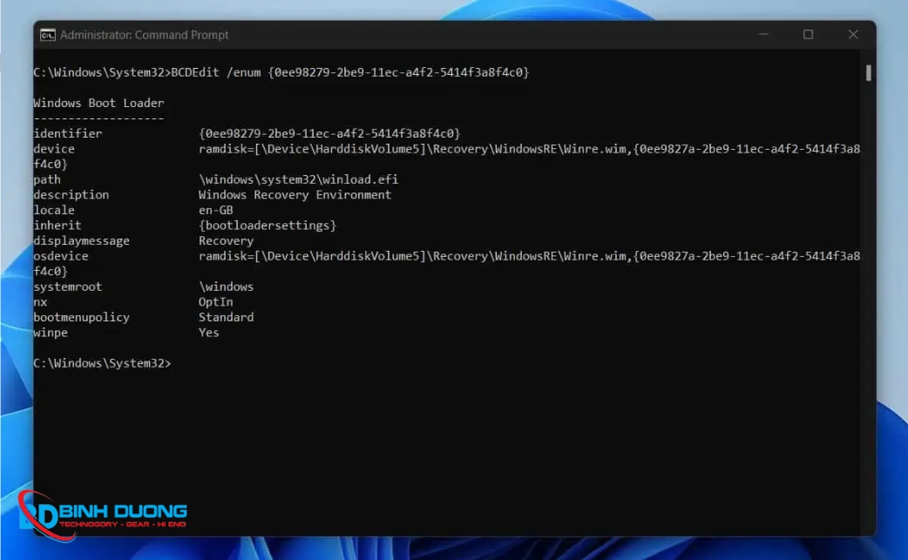Click the 'osdevice' property label
This screenshot has width=908, height=560.
(x=61, y=256)
